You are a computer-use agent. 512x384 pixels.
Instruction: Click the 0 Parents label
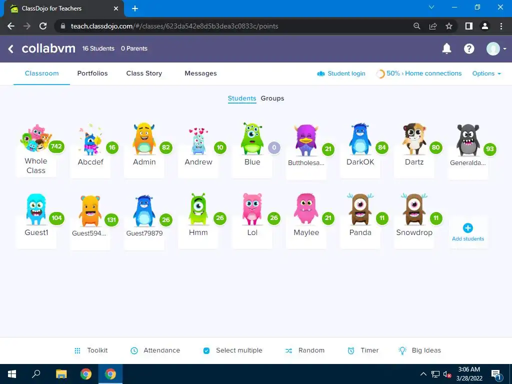coord(134,48)
